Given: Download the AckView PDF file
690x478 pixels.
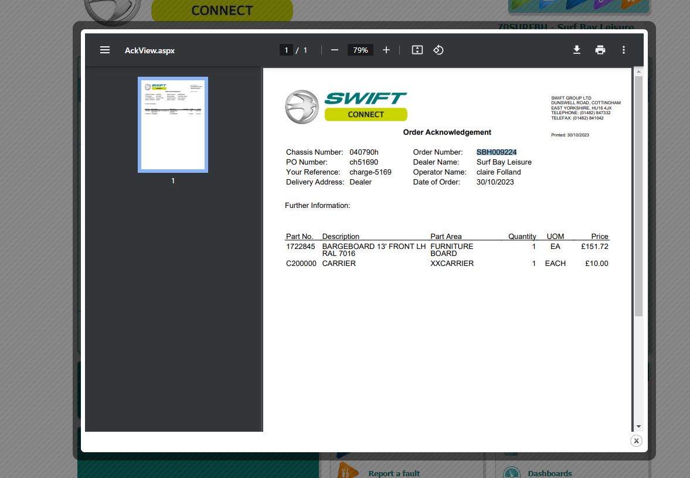Looking at the screenshot, I should click(577, 50).
